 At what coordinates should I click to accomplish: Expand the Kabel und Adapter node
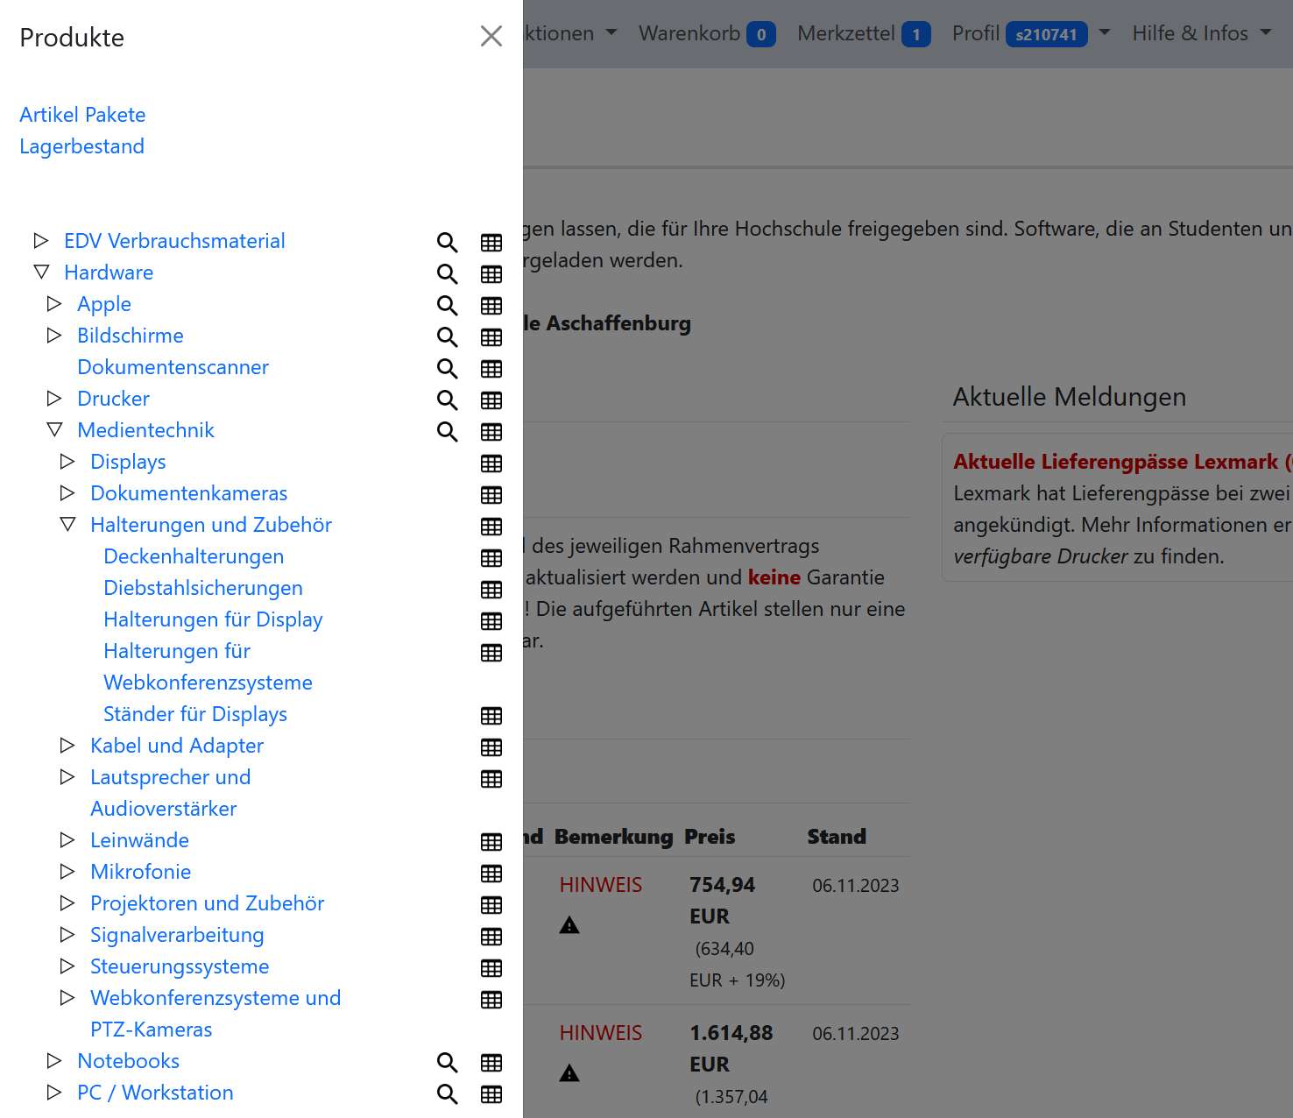pyautogui.click(x=67, y=745)
